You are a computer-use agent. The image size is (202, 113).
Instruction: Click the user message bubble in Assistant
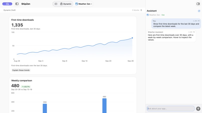pyautogui.click(x=176, y=24)
